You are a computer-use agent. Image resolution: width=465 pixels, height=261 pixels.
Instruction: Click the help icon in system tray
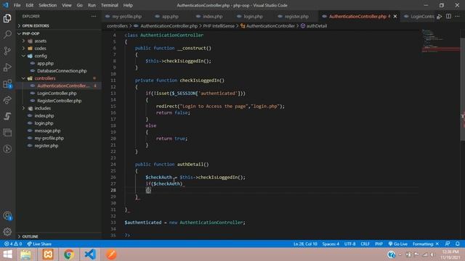tap(391, 254)
